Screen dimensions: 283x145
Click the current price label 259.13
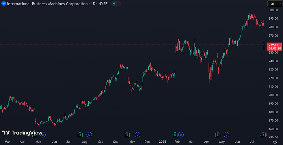[x=274, y=45]
